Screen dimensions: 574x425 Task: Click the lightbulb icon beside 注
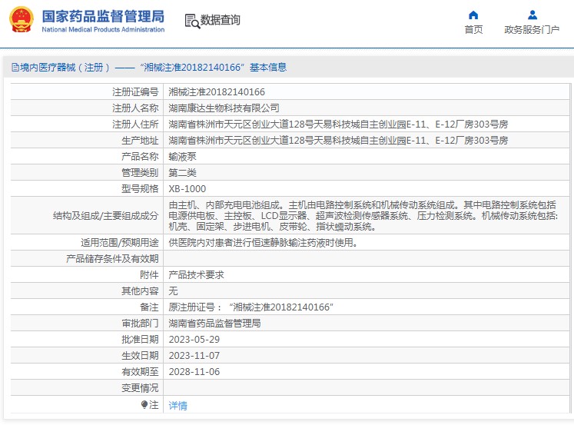tap(144, 404)
